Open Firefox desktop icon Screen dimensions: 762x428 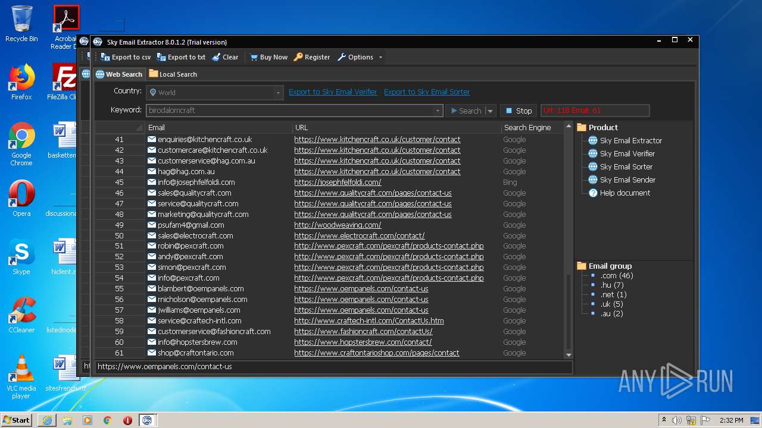tap(21, 82)
